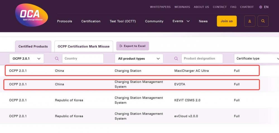Click the MaxiCharger AC Ultra product name

[191, 71]
